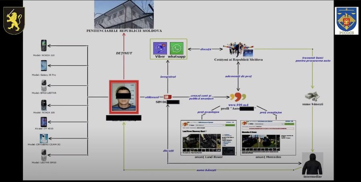Click the Nokia 105 phone icon

(44, 105)
